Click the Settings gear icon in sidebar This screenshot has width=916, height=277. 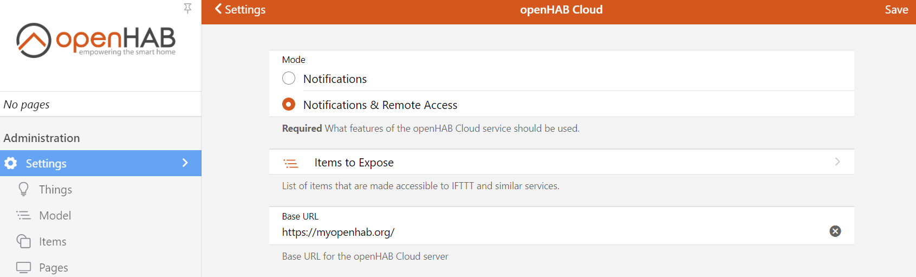click(11, 163)
